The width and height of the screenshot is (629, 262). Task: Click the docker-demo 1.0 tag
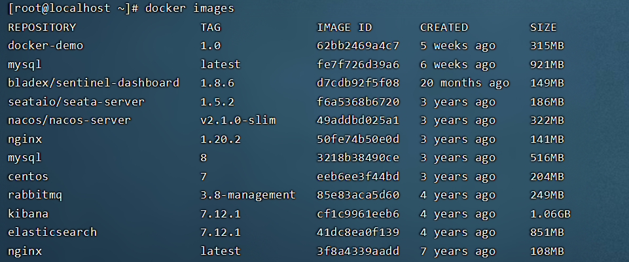click(211, 46)
